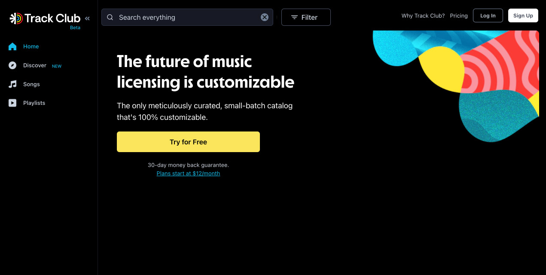This screenshot has width=546, height=275.
Task: Click the yellow 'Try for Free' button
Action: click(188, 142)
